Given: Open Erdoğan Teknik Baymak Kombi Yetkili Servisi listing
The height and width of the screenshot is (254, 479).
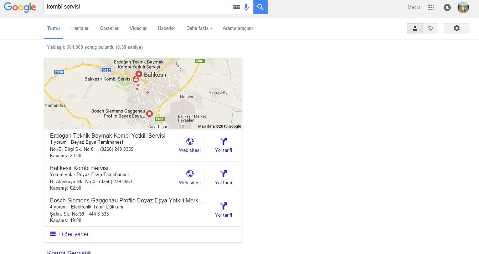Looking at the screenshot, I should [108, 136].
